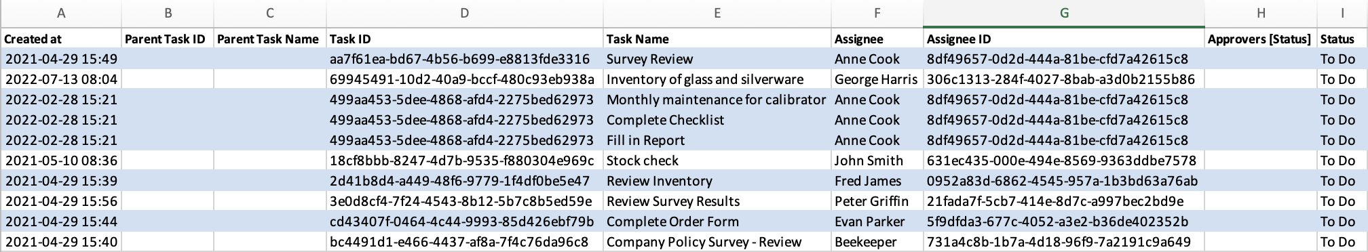Click the 'Survey Review' task name cell
Image resolution: width=1368 pixels, height=252 pixels.
click(717, 59)
